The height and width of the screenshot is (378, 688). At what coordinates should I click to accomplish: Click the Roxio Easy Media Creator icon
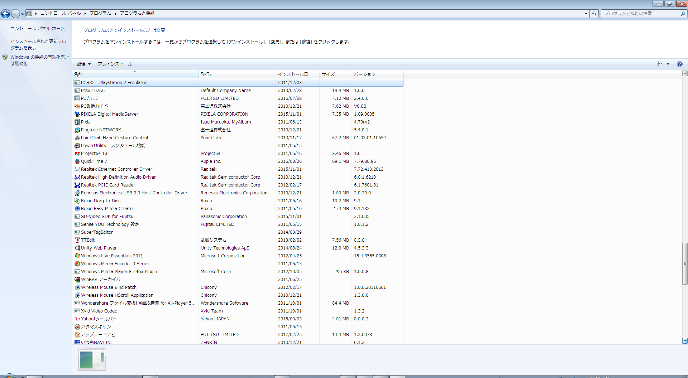(77, 209)
